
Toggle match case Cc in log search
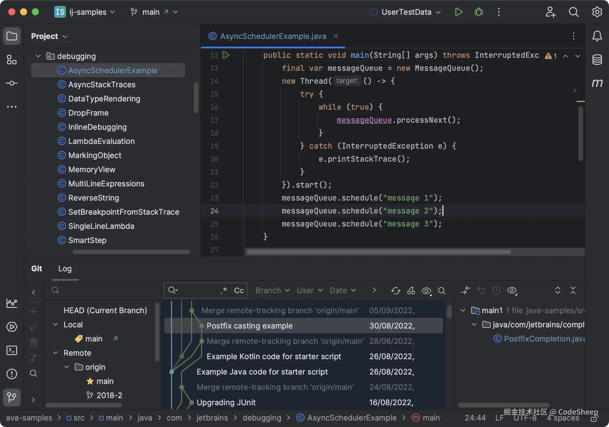[239, 291]
